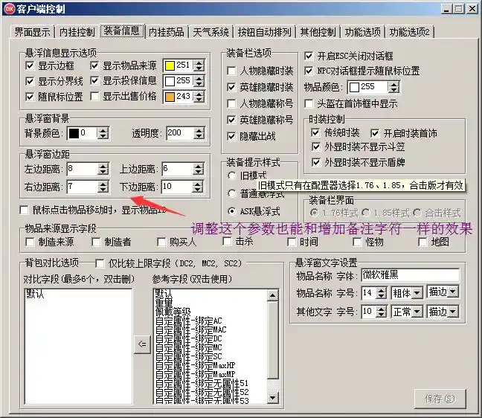This screenshot has height=418, width=482.
Task: Click 左边距离 spinner arrows
Action: pos(103,169)
